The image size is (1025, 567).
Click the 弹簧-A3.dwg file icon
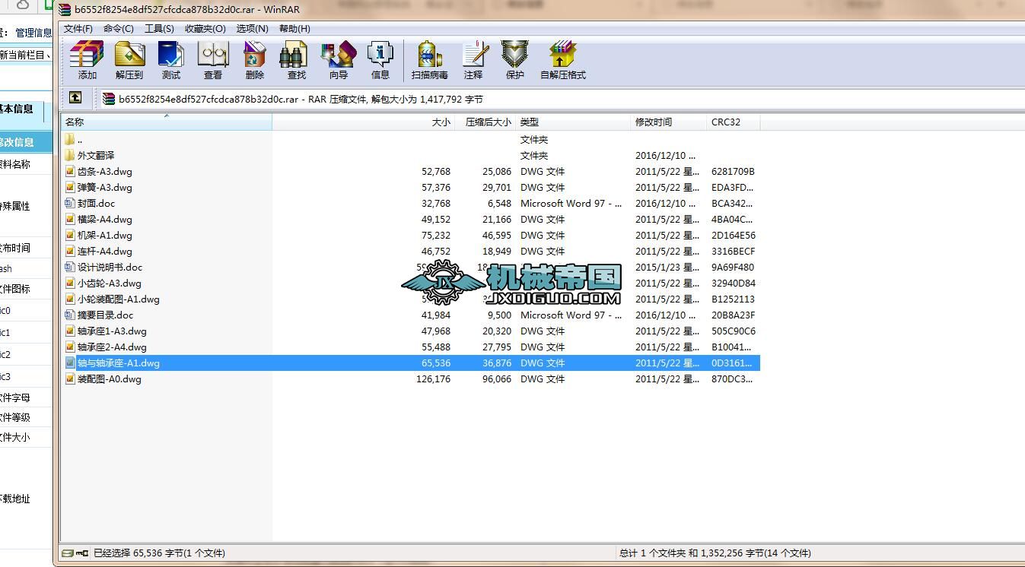coord(70,187)
